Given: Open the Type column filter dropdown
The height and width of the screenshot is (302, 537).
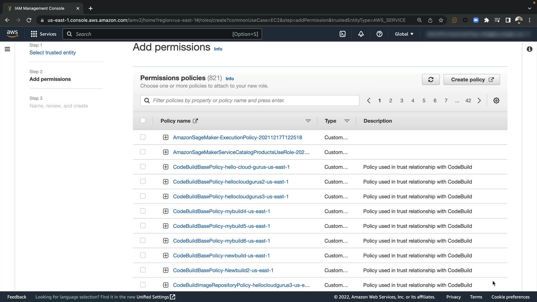Looking at the screenshot, I should [347, 121].
